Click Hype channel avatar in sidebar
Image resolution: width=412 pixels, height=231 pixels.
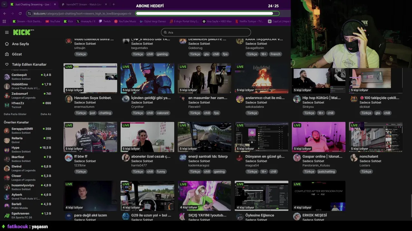[6, 150]
